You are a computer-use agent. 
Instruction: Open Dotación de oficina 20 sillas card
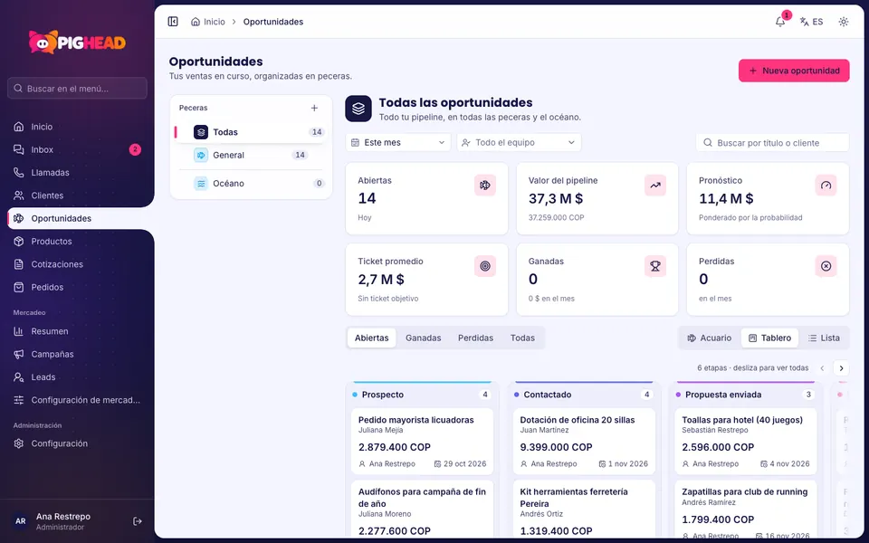584,442
